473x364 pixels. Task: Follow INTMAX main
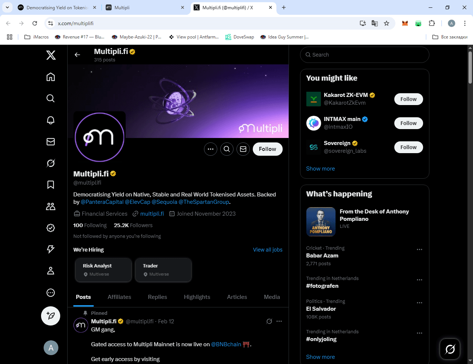[408, 123]
